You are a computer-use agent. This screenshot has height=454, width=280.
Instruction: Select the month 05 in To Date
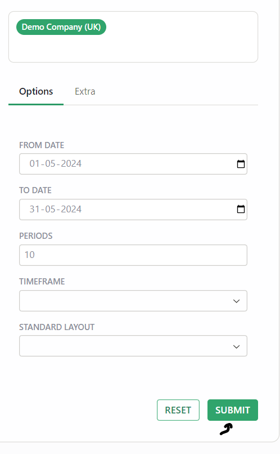[x=50, y=209]
